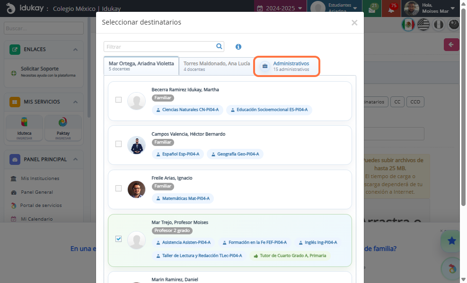The height and width of the screenshot is (283, 467).
Task: Collapse the PANEL PRINCIPAL section
Action: 75,159
